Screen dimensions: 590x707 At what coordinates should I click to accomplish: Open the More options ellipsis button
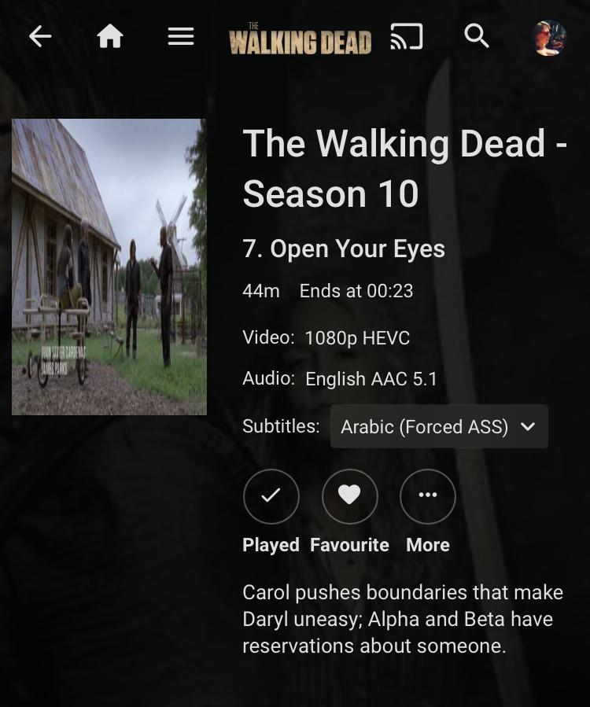point(428,496)
